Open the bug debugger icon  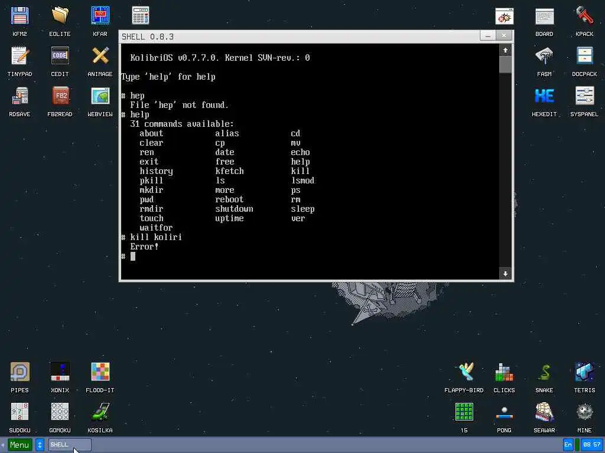[505, 16]
